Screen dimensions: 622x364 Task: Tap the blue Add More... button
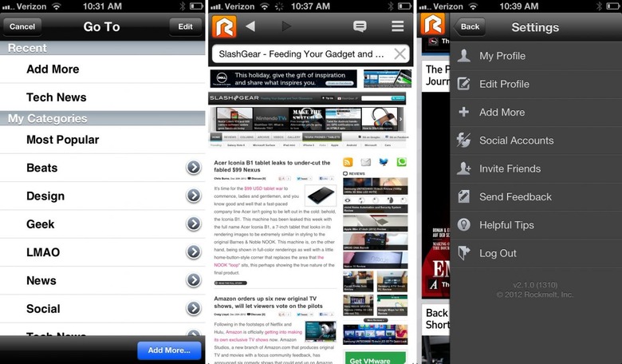pos(169,350)
